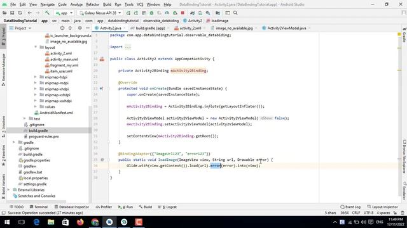Click the red Stop icon
The height and width of the screenshot is (228, 407).
(x=183, y=13)
